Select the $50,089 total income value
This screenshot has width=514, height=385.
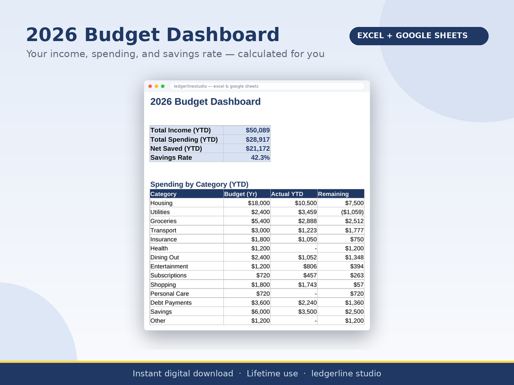247,130
